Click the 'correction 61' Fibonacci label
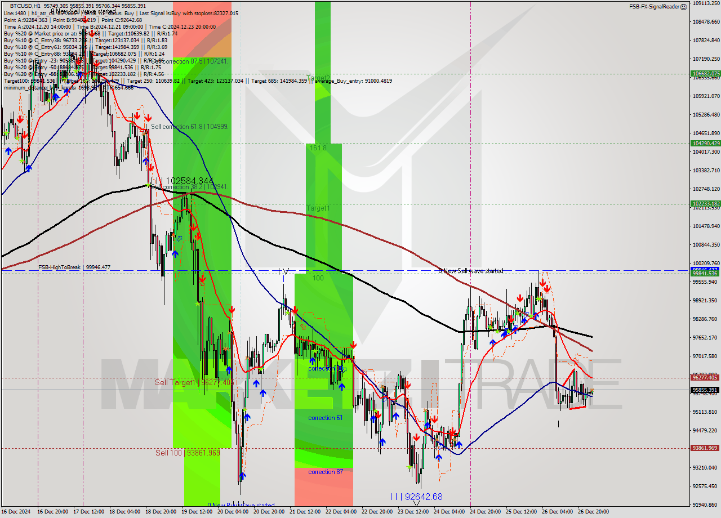Screen dimensions: 721x518 click(326, 418)
